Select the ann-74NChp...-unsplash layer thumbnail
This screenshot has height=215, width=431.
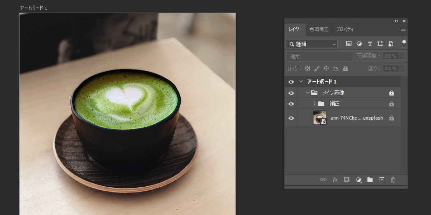320,118
